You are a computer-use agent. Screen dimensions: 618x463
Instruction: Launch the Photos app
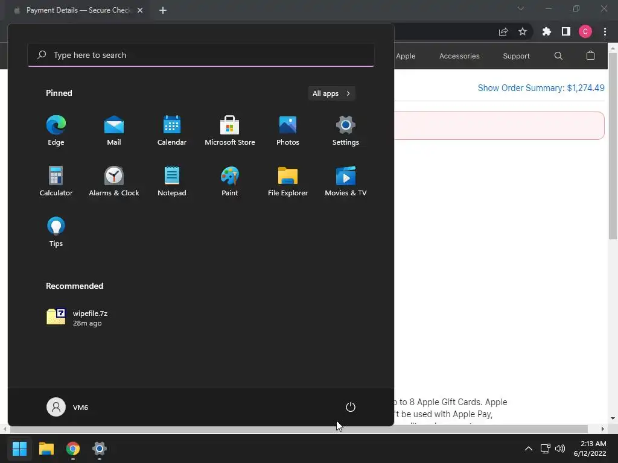pyautogui.click(x=288, y=131)
